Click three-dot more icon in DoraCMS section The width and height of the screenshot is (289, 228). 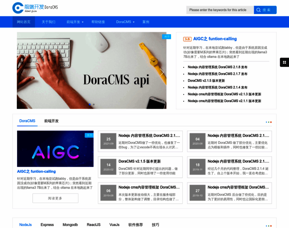(x=269, y=122)
